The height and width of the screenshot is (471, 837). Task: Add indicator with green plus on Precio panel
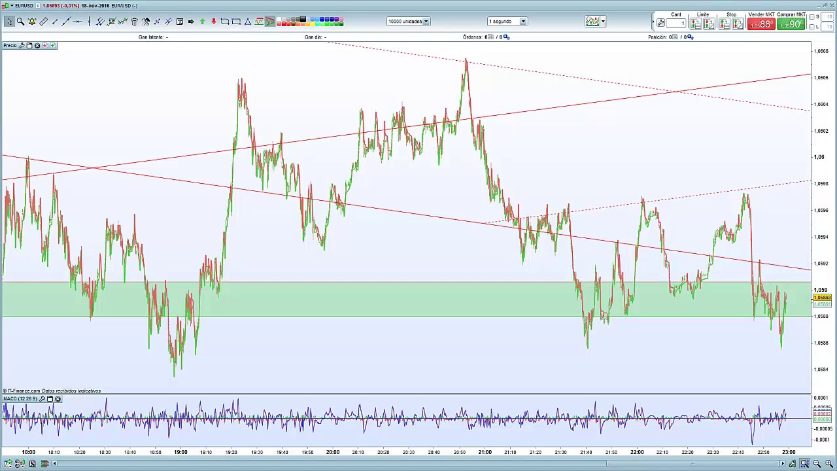click(52, 45)
